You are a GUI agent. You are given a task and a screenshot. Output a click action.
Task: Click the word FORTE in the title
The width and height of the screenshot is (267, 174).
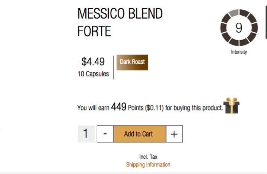pyautogui.click(x=94, y=31)
